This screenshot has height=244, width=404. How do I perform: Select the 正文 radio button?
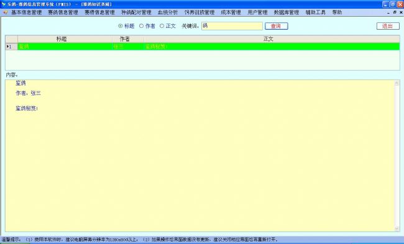[162, 26]
